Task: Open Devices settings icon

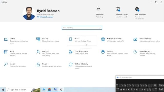Action: tap(38, 39)
